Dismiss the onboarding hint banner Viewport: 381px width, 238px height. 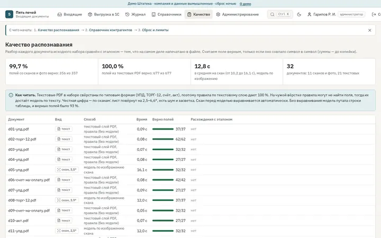369,30
